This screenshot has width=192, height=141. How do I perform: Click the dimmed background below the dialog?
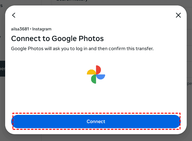pyautogui.click(x=96, y=138)
